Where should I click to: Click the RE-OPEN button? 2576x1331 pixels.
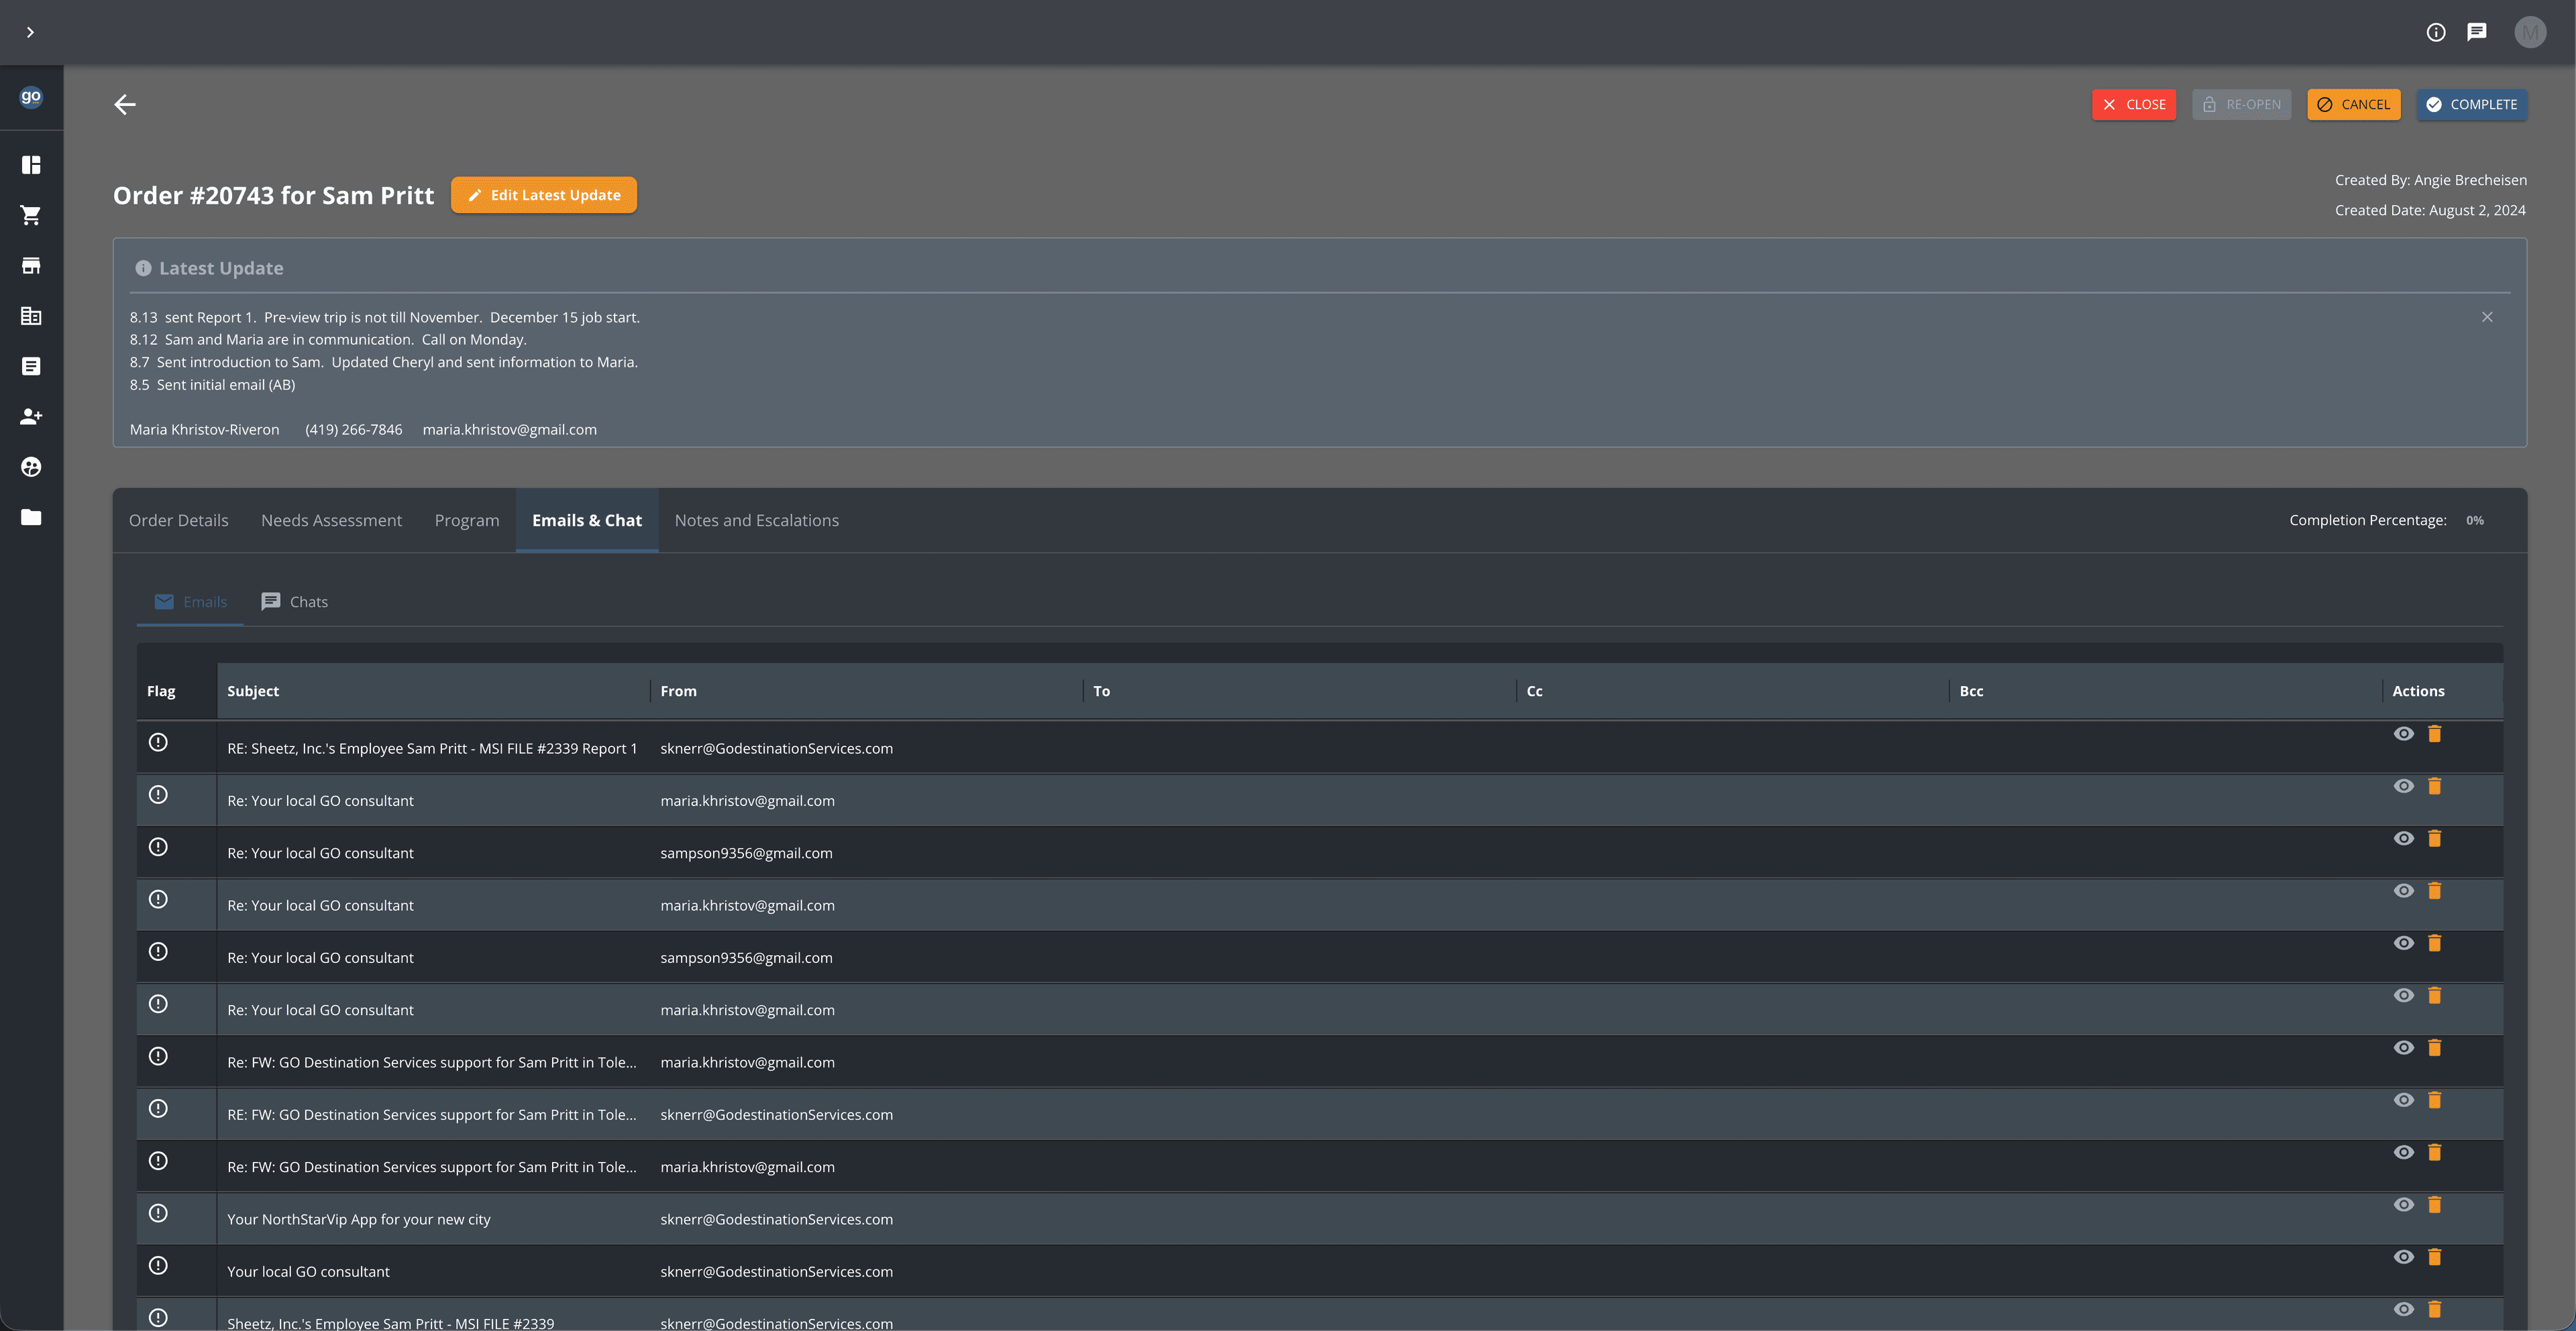(x=2241, y=104)
